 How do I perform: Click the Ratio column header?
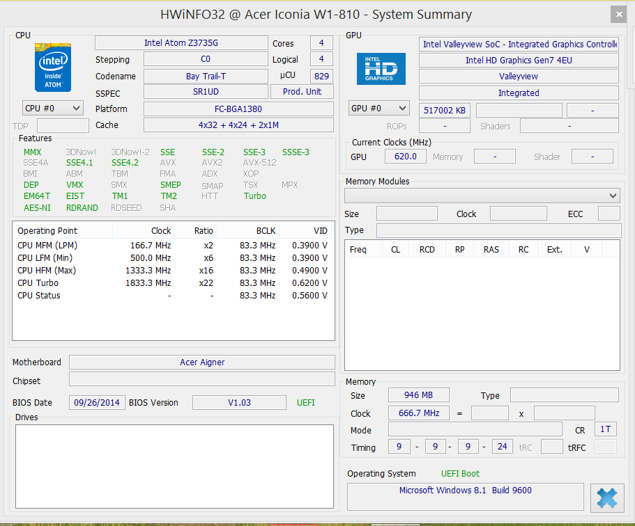[x=196, y=231]
